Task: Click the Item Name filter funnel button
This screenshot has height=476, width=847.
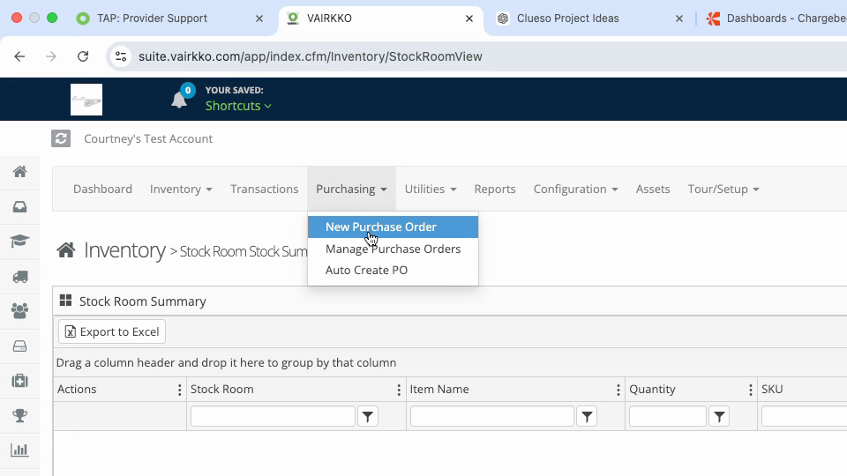Action: point(588,416)
